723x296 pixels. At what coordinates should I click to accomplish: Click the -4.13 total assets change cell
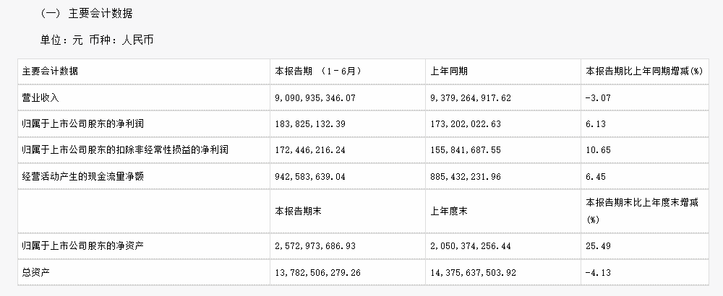click(598, 272)
